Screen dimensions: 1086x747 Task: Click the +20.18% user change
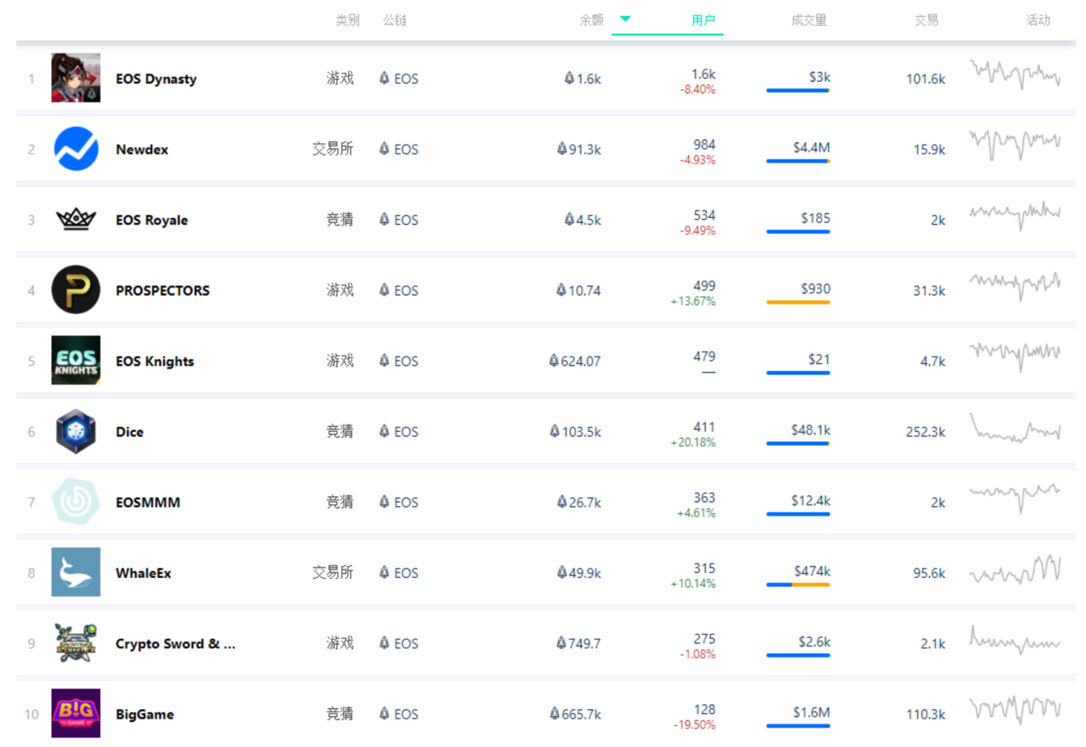click(693, 442)
